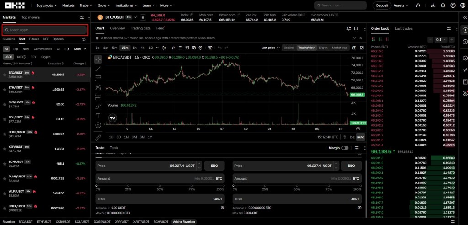Show asks only order book view

387,39
